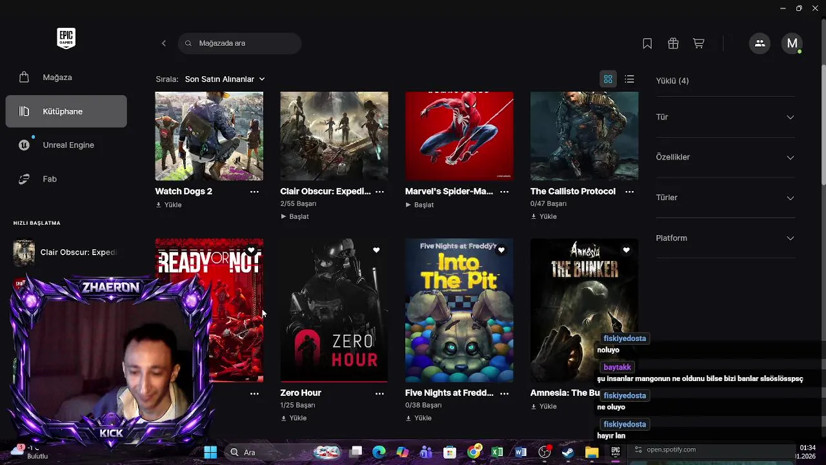
Task: Go back with the left arrow icon
Action: (164, 43)
